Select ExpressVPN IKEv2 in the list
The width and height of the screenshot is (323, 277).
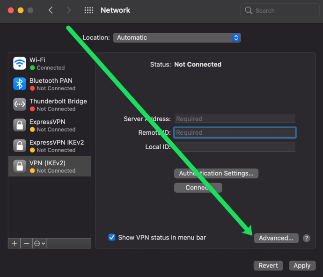[50, 146]
